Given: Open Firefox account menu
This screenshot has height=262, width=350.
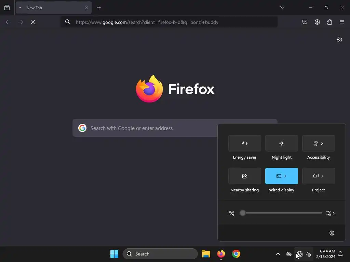Looking at the screenshot, I should (x=317, y=22).
